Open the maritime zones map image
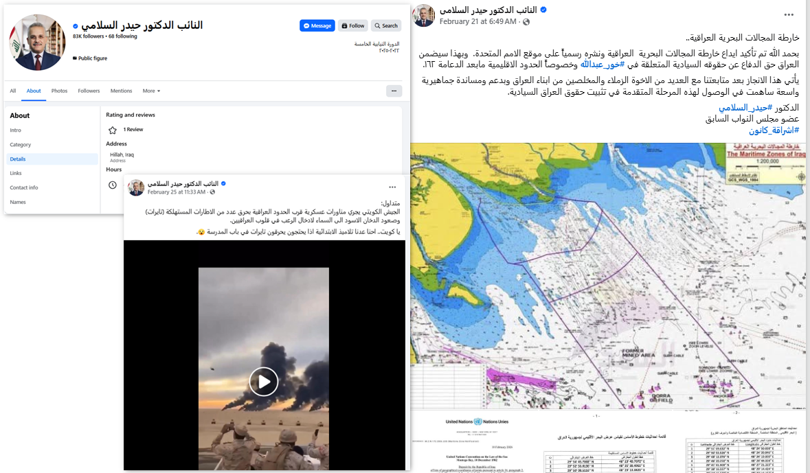 (608, 276)
